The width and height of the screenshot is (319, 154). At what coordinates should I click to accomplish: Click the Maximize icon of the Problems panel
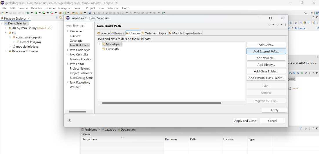click(317, 129)
